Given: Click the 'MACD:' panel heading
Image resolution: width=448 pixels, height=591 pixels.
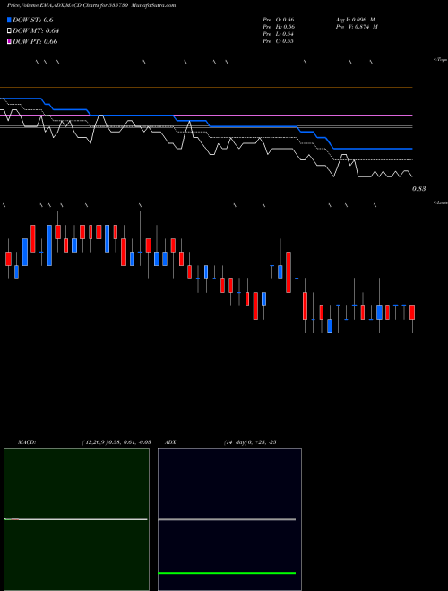Looking at the screenshot, I should click(27, 442).
